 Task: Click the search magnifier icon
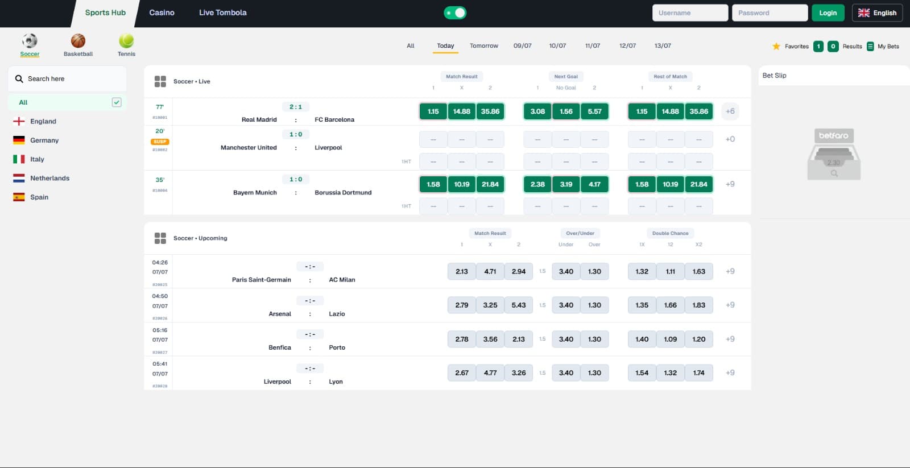pos(19,79)
